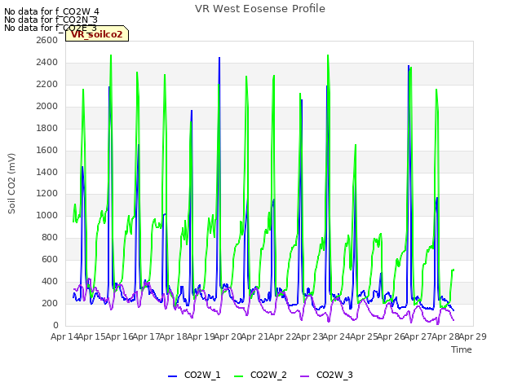The height and width of the screenshot is (391, 522).
Task: Click the CO2W_2 legend entry
Action: [260, 375]
